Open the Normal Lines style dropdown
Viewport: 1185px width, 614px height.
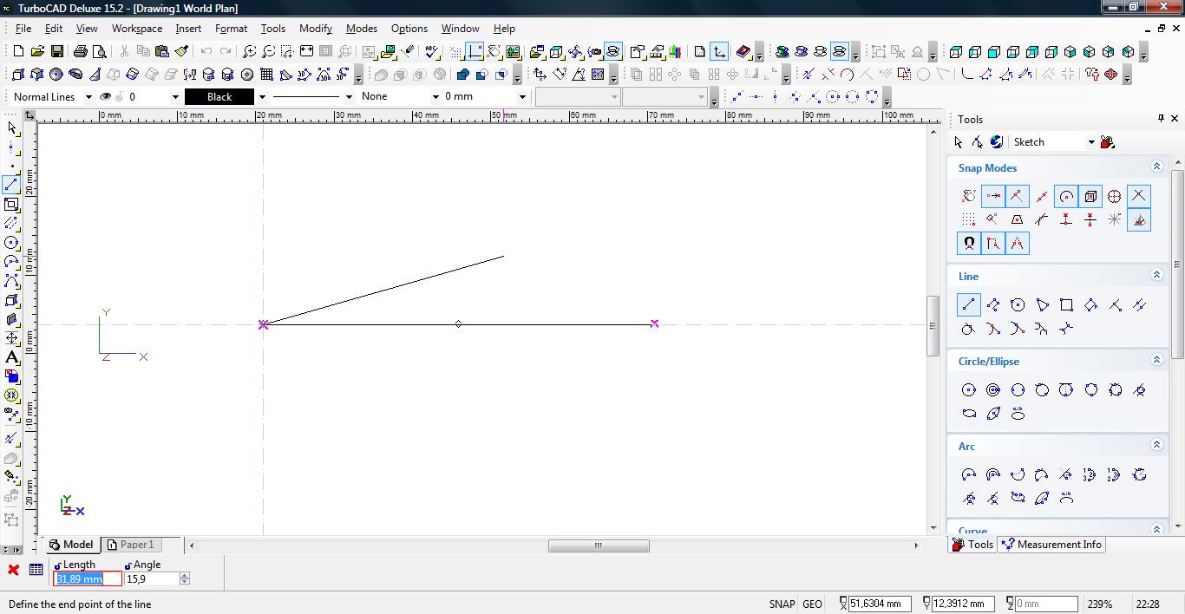[52, 97]
